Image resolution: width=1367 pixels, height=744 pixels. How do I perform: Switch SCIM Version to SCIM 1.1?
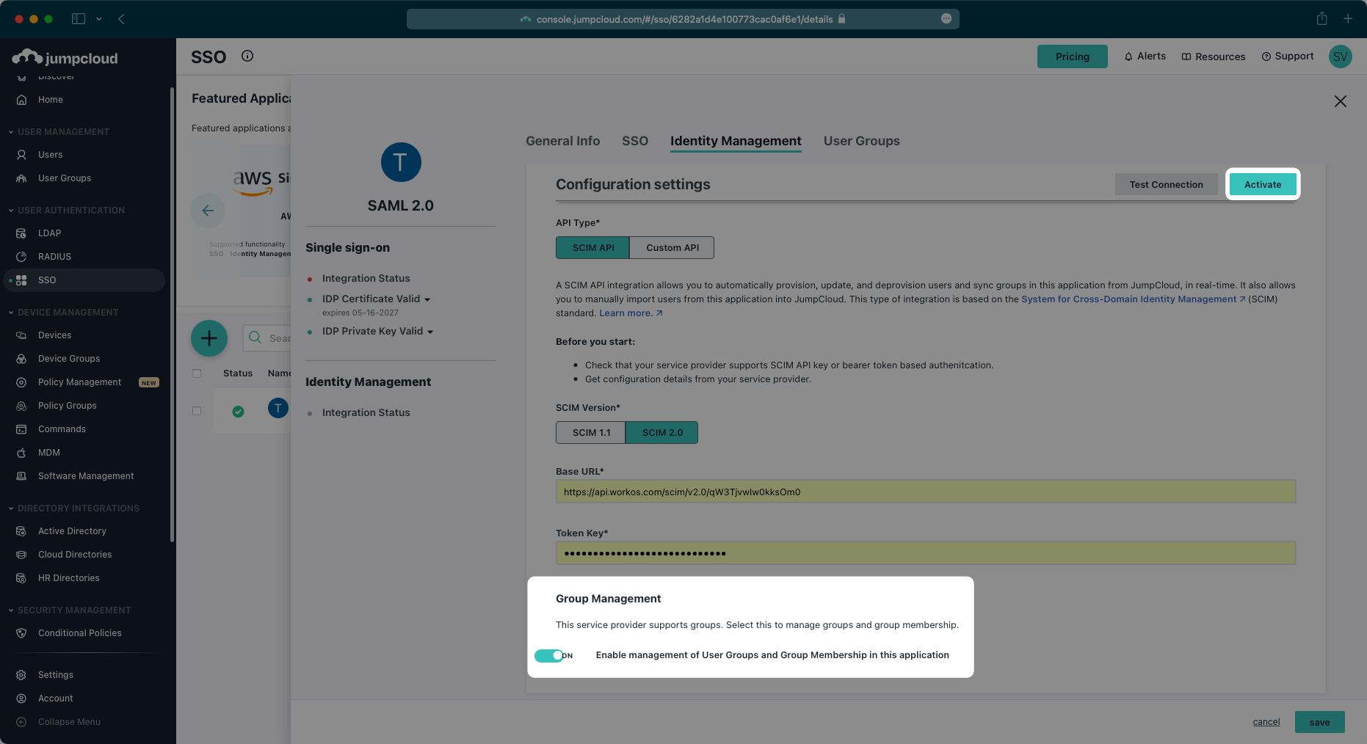(590, 432)
